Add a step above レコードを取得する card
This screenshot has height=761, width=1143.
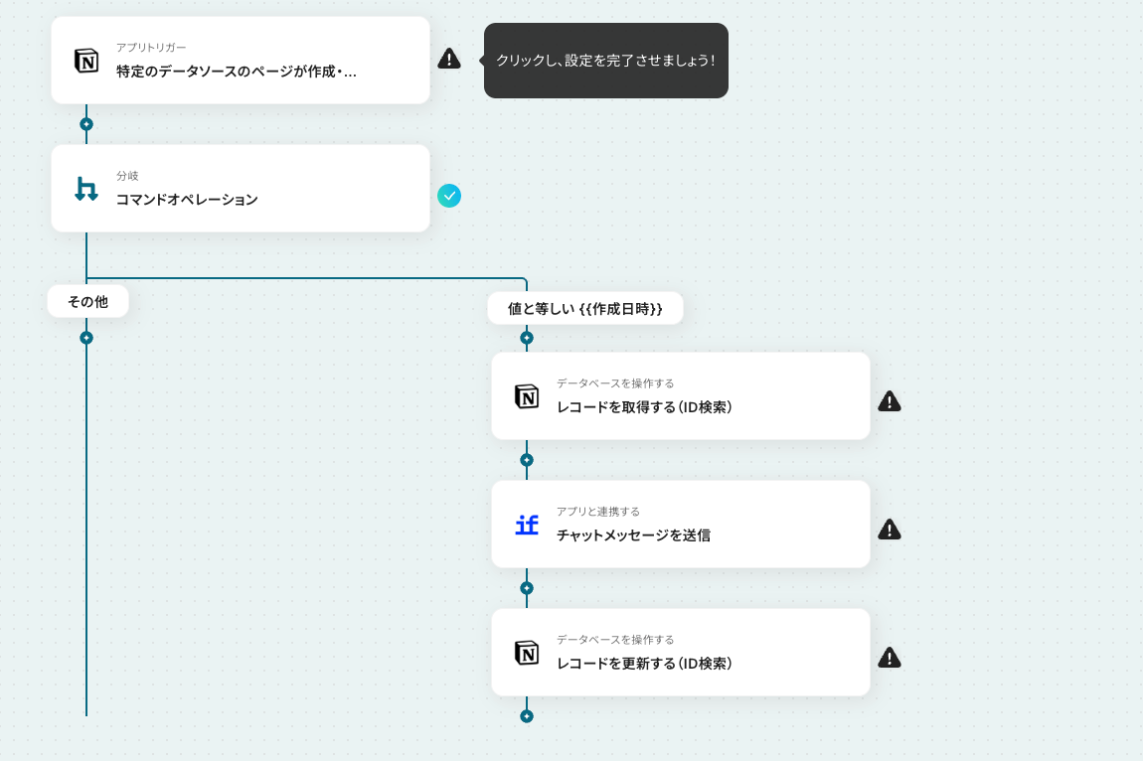click(527, 338)
